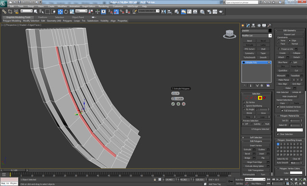This screenshot has height=186, width=307.
Task: Click the ViewCube in viewport
Action: point(230,34)
